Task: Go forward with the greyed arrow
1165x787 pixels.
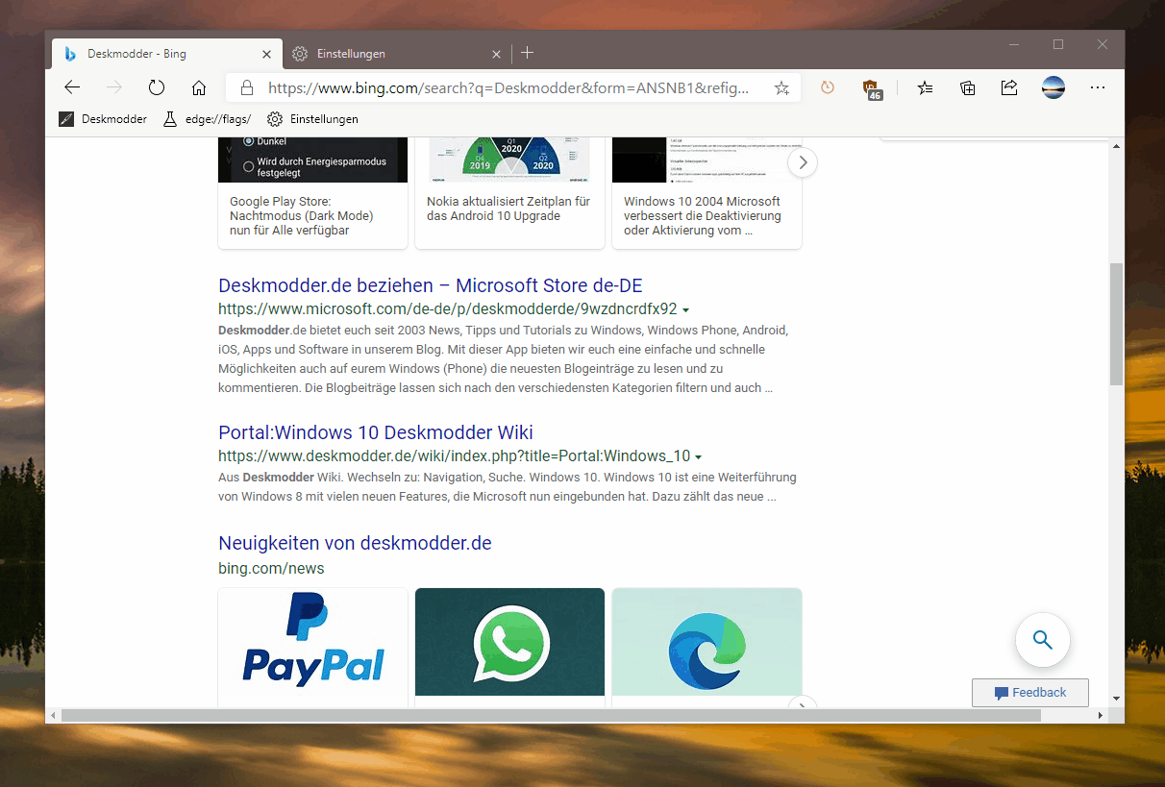Action: tap(114, 87)
